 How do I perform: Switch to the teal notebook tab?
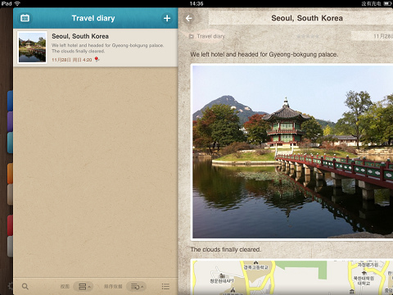(10, 143)
